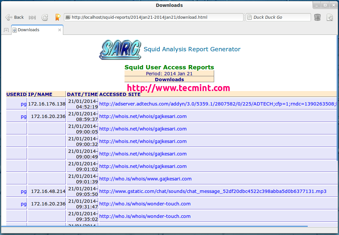Click the Duck Duck Go search field
This screenshot has width=339, height=235.
pyautogui.click(x=278, y=17)
